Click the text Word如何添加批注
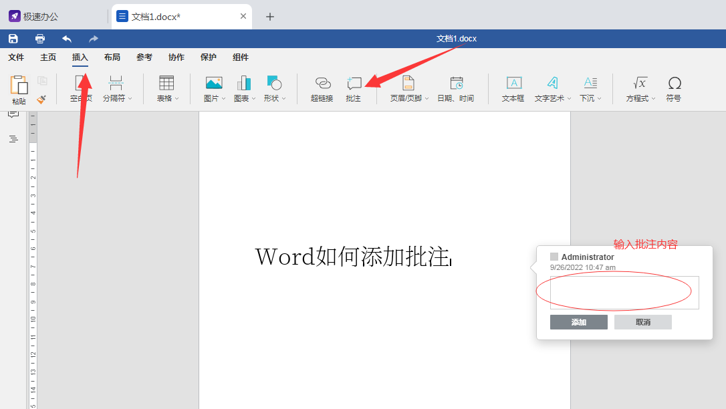 coord(353,257)
